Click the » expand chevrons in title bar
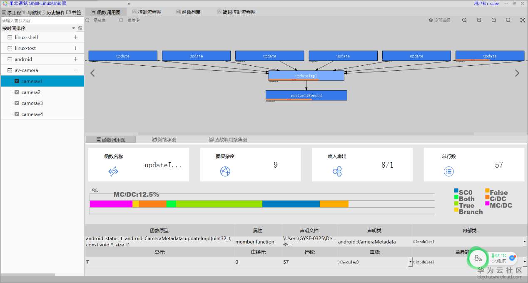Viewport: 528px width, 283px height. [129, 3]
